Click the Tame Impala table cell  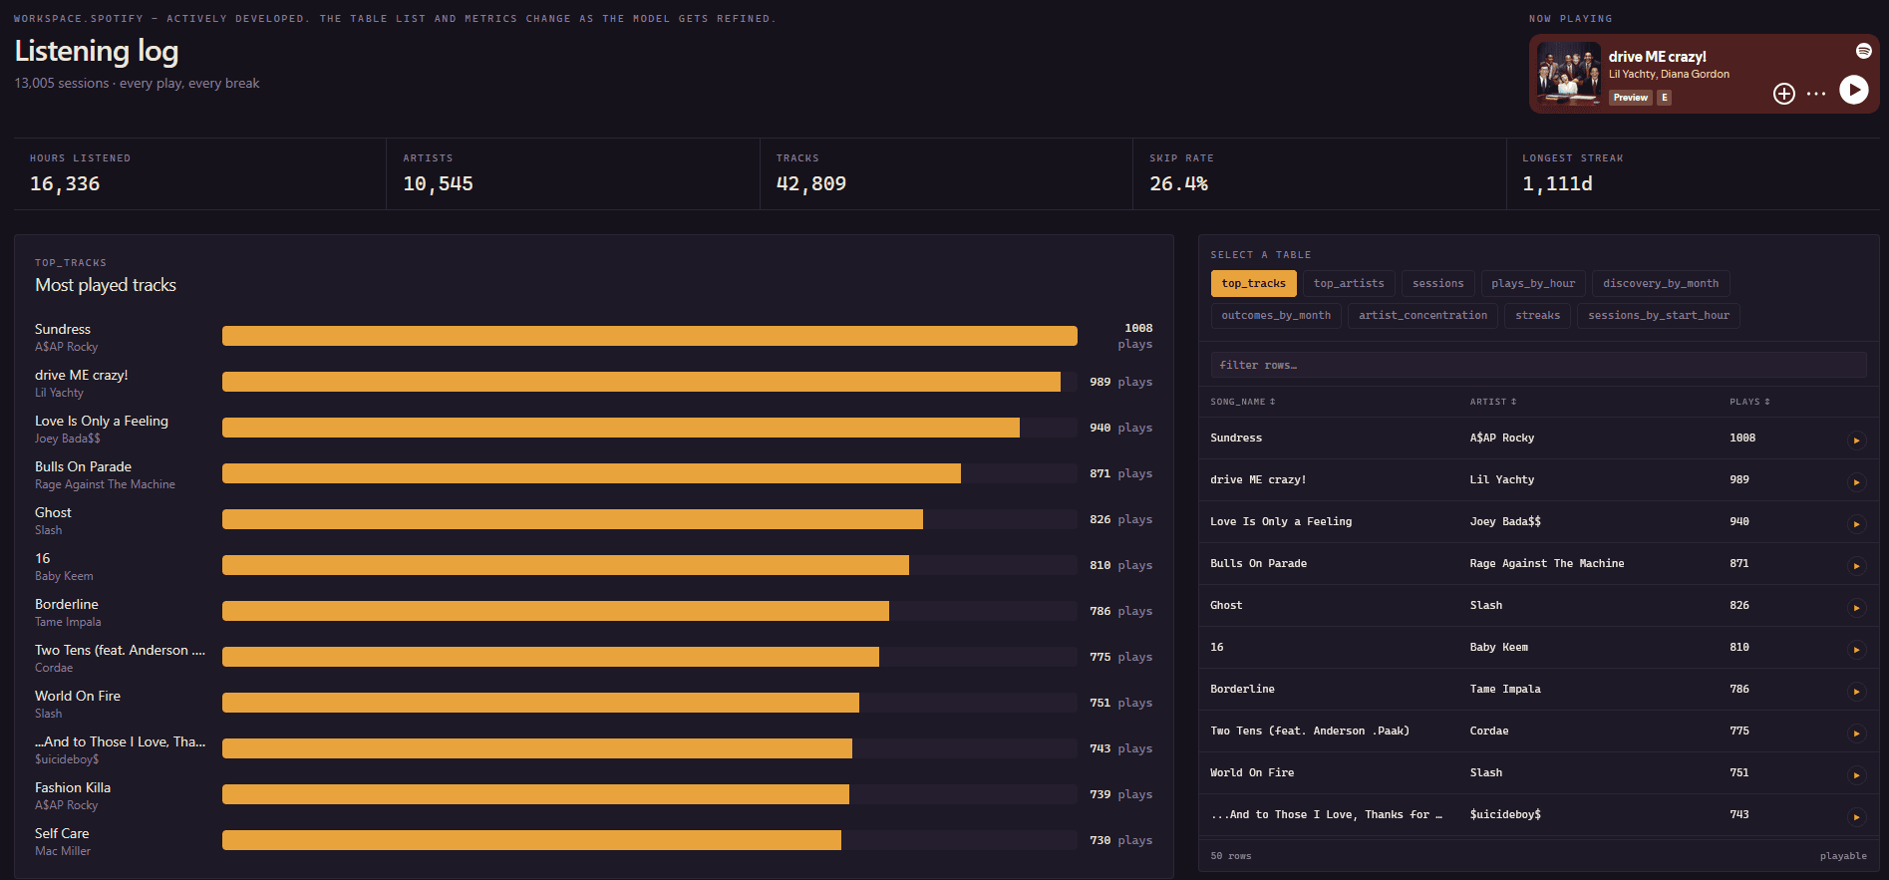[1504, 690]
